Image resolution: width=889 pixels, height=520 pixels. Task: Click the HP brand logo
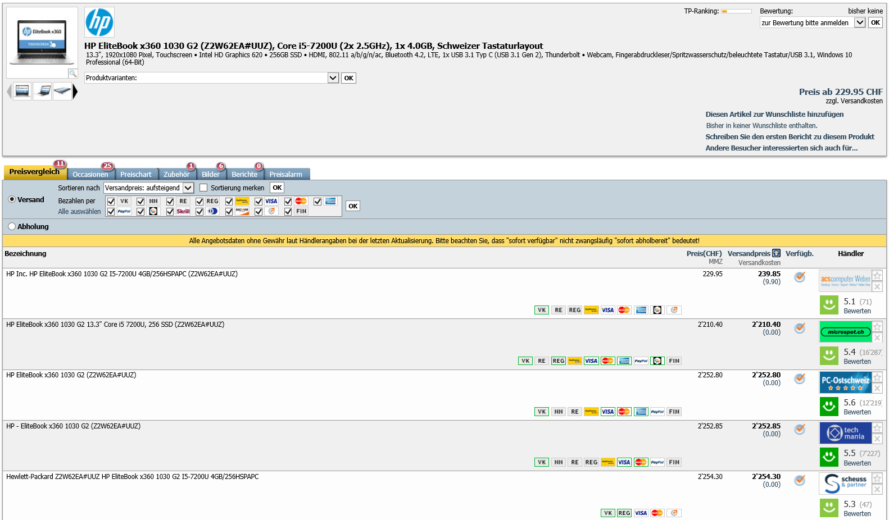(99, 22)
